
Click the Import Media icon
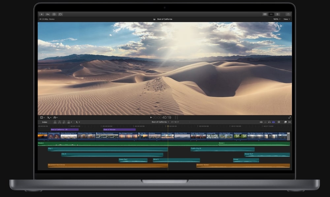(42, 14)
